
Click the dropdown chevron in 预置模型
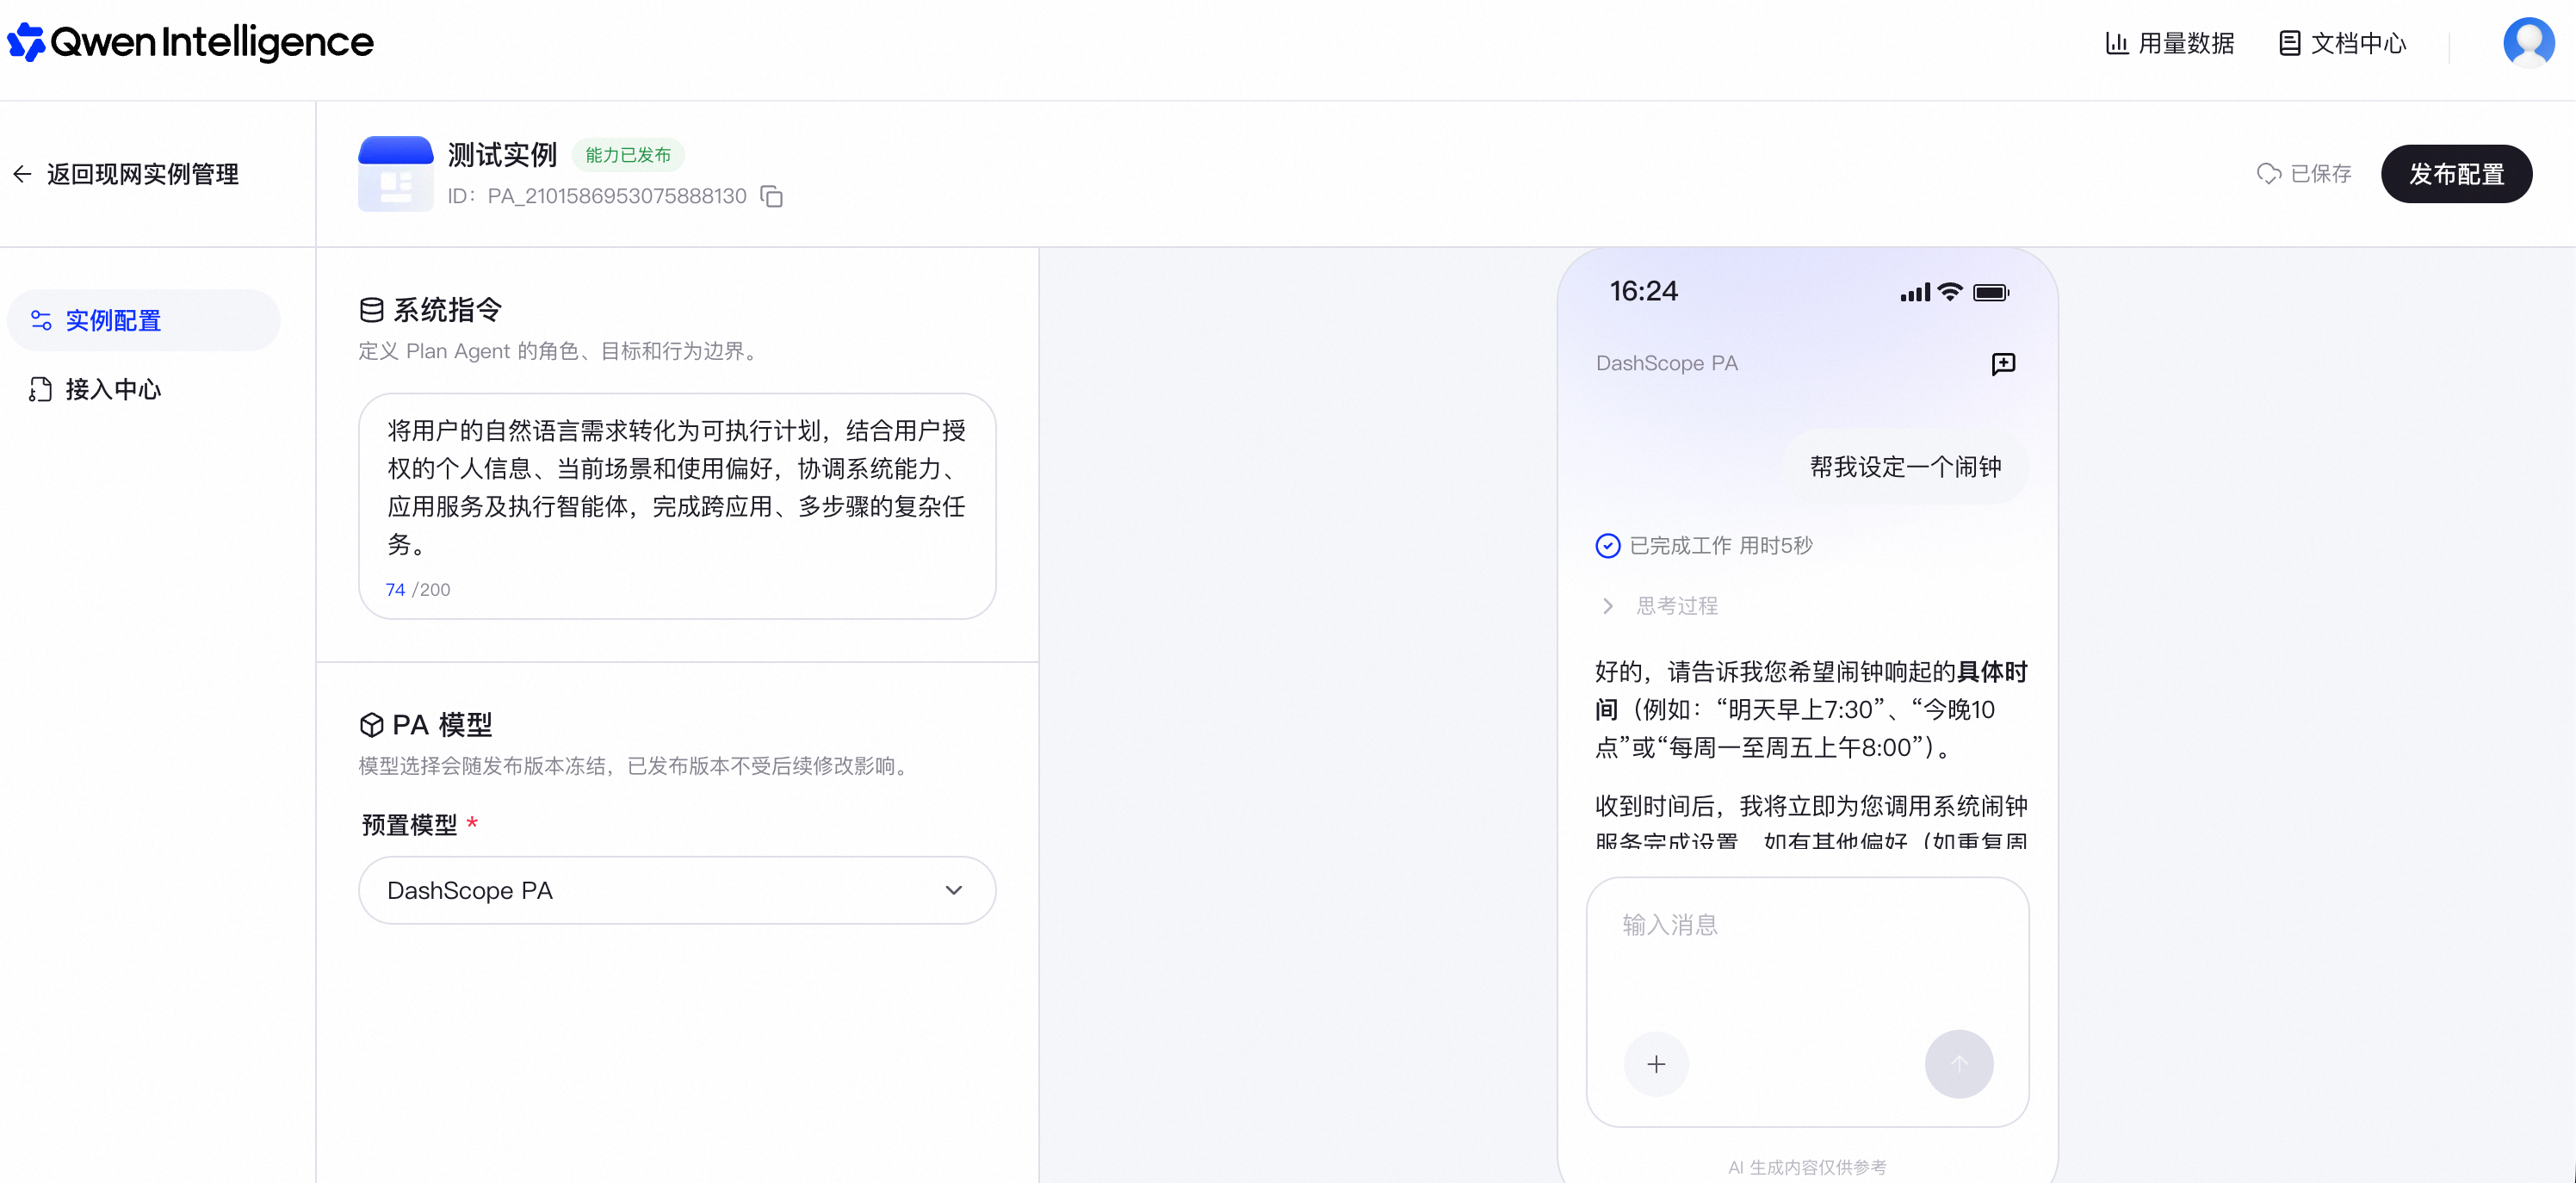point(953,890)
